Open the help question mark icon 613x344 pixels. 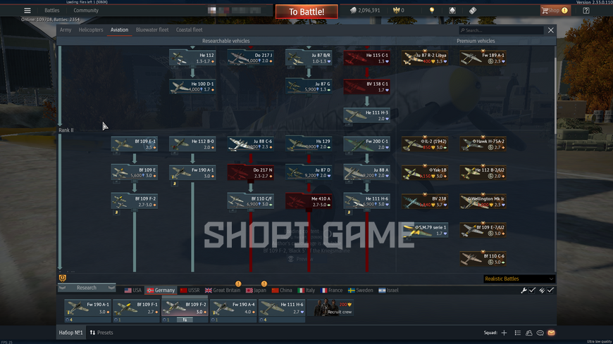[586, 11]
